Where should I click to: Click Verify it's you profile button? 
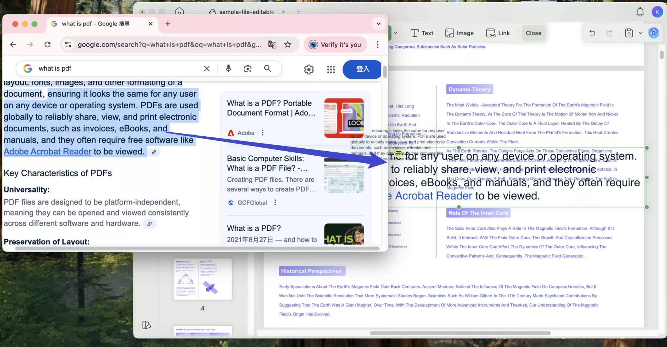point(335,44)
